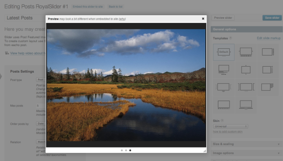Click the Save slider button
This screenshot has height=161, width=283.
pos(272,18)
